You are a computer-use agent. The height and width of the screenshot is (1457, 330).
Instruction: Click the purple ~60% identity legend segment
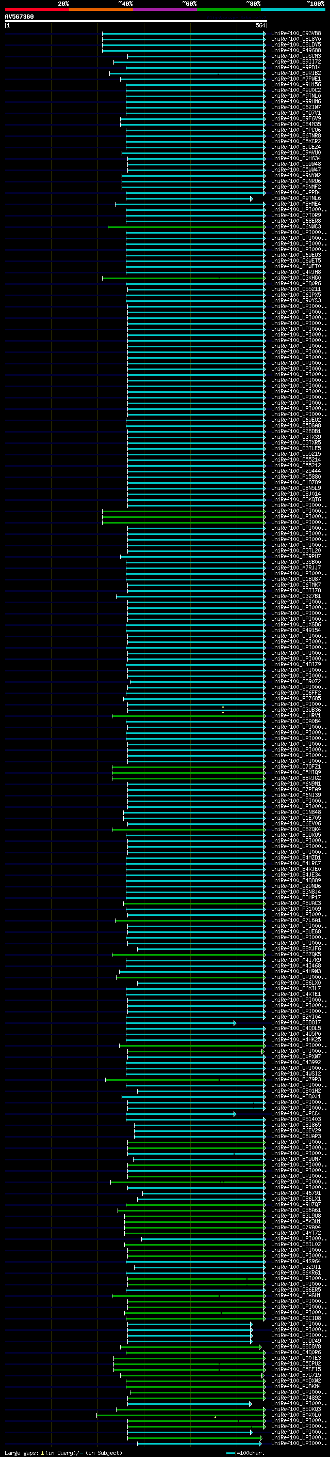pos(164,9)
